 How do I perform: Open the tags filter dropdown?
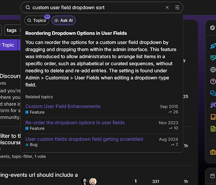[x=12, y=30]
